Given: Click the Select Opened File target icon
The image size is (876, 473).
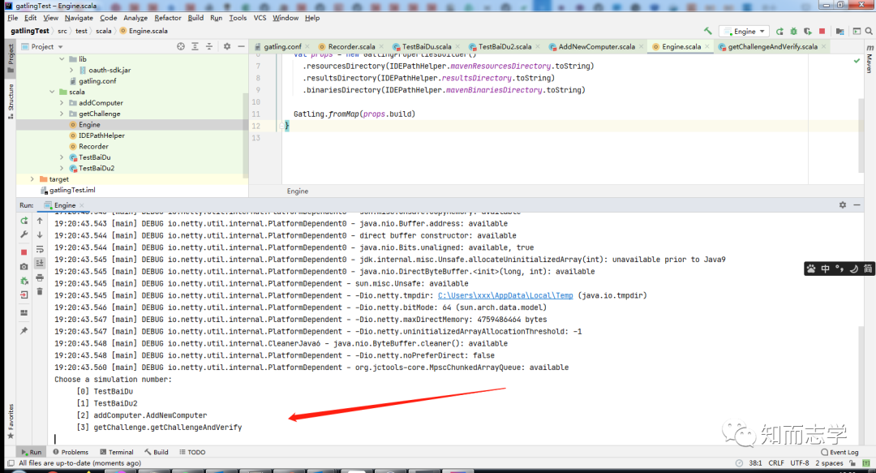Looking at the screenshot, I should click(180, 46).
